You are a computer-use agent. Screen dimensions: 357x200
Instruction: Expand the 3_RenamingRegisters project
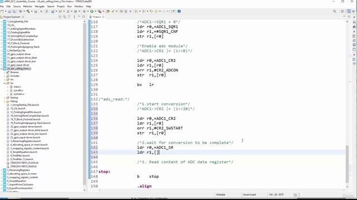(x=1, y=170)
